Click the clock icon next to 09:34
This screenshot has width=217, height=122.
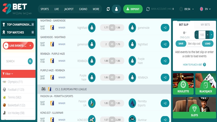pyautogui.click(x=181, y=9)
